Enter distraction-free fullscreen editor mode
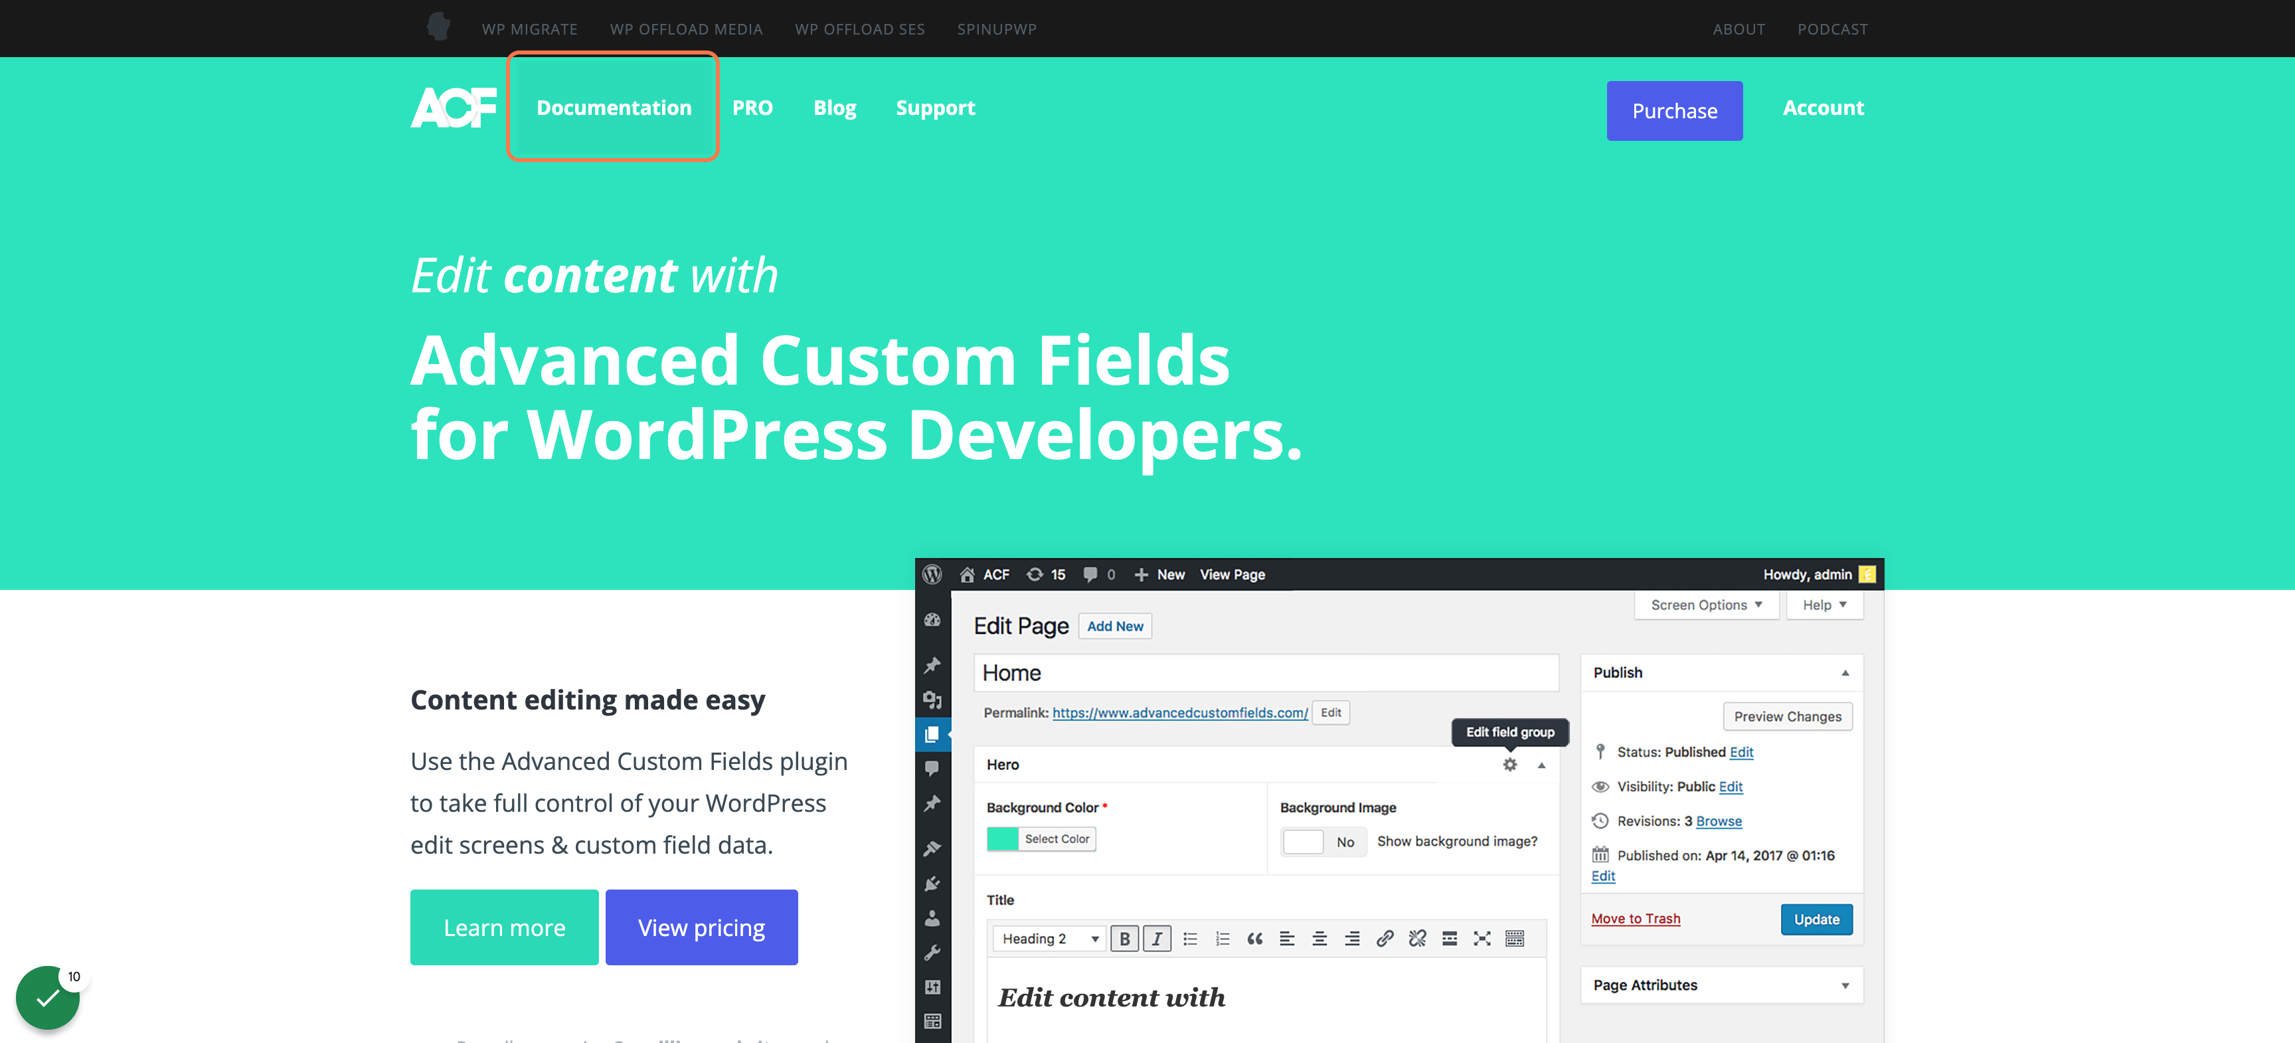This screenshot has height=1043, width=2295. tap(1482, 939)
